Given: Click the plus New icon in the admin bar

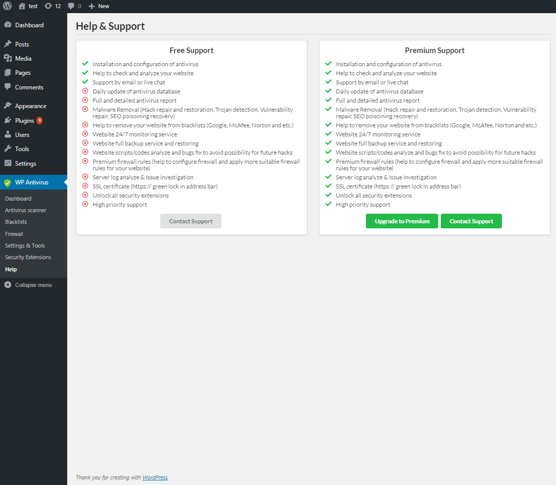Looking at the screenshot, I should point(91,6).
